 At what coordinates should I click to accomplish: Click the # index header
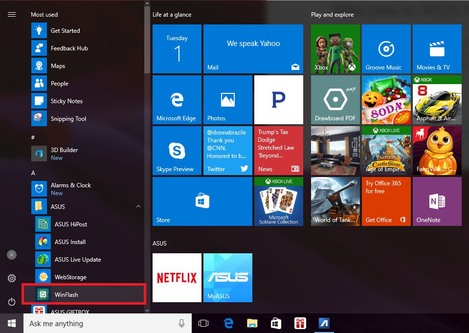tap(33, 137)
